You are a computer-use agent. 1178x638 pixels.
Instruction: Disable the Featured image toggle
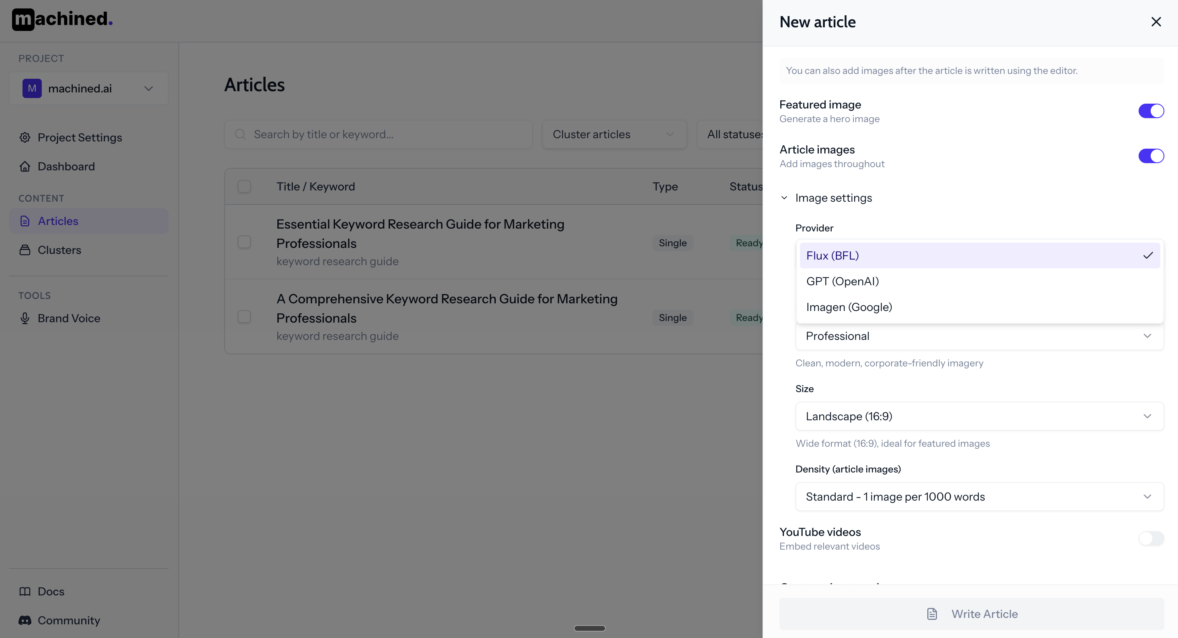(x=1151, y=110)
